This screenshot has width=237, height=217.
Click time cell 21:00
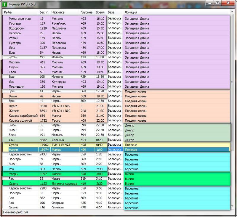(100, 106)
